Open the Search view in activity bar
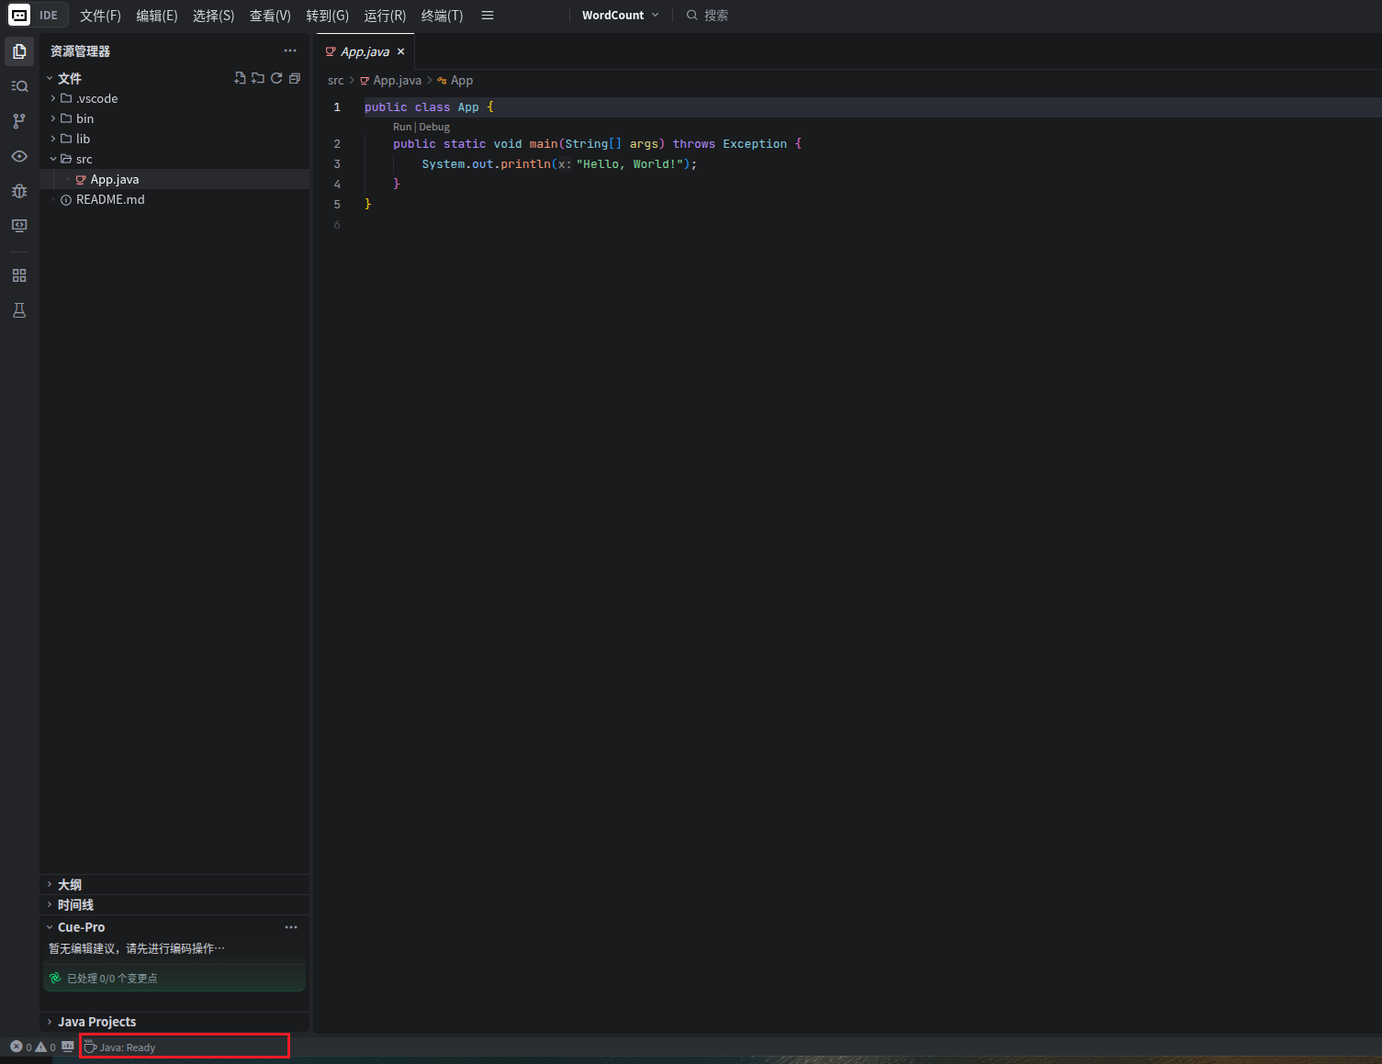The width and height of the screenshot is (1382, 1064). [19, 86]
